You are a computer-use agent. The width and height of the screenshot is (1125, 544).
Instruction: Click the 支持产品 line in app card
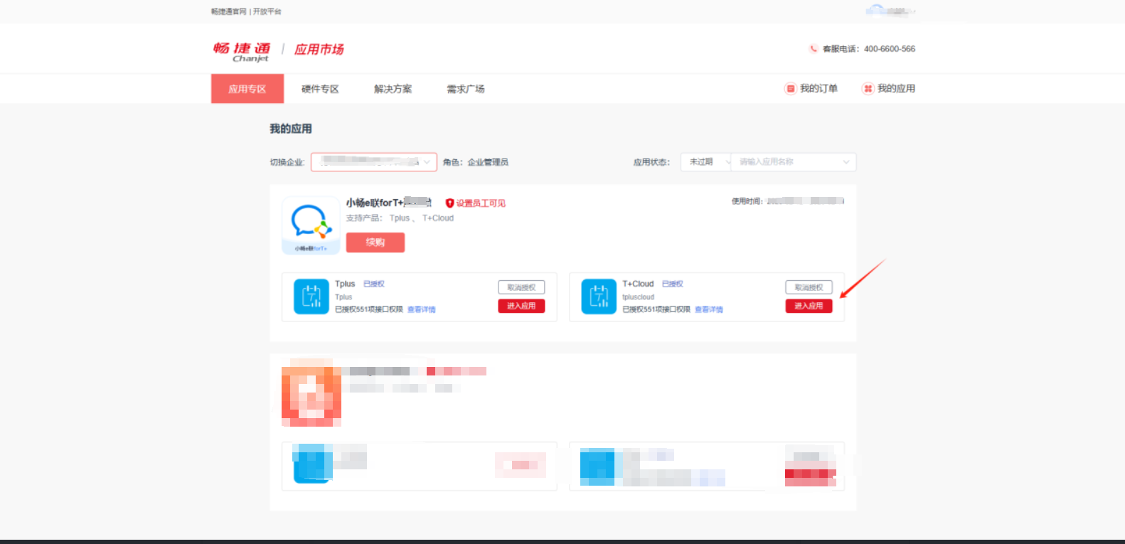400,218
